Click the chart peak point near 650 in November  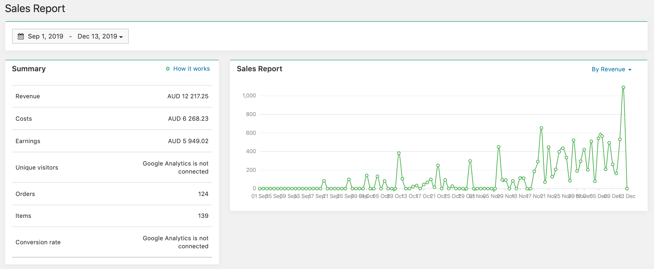[541, 128]
